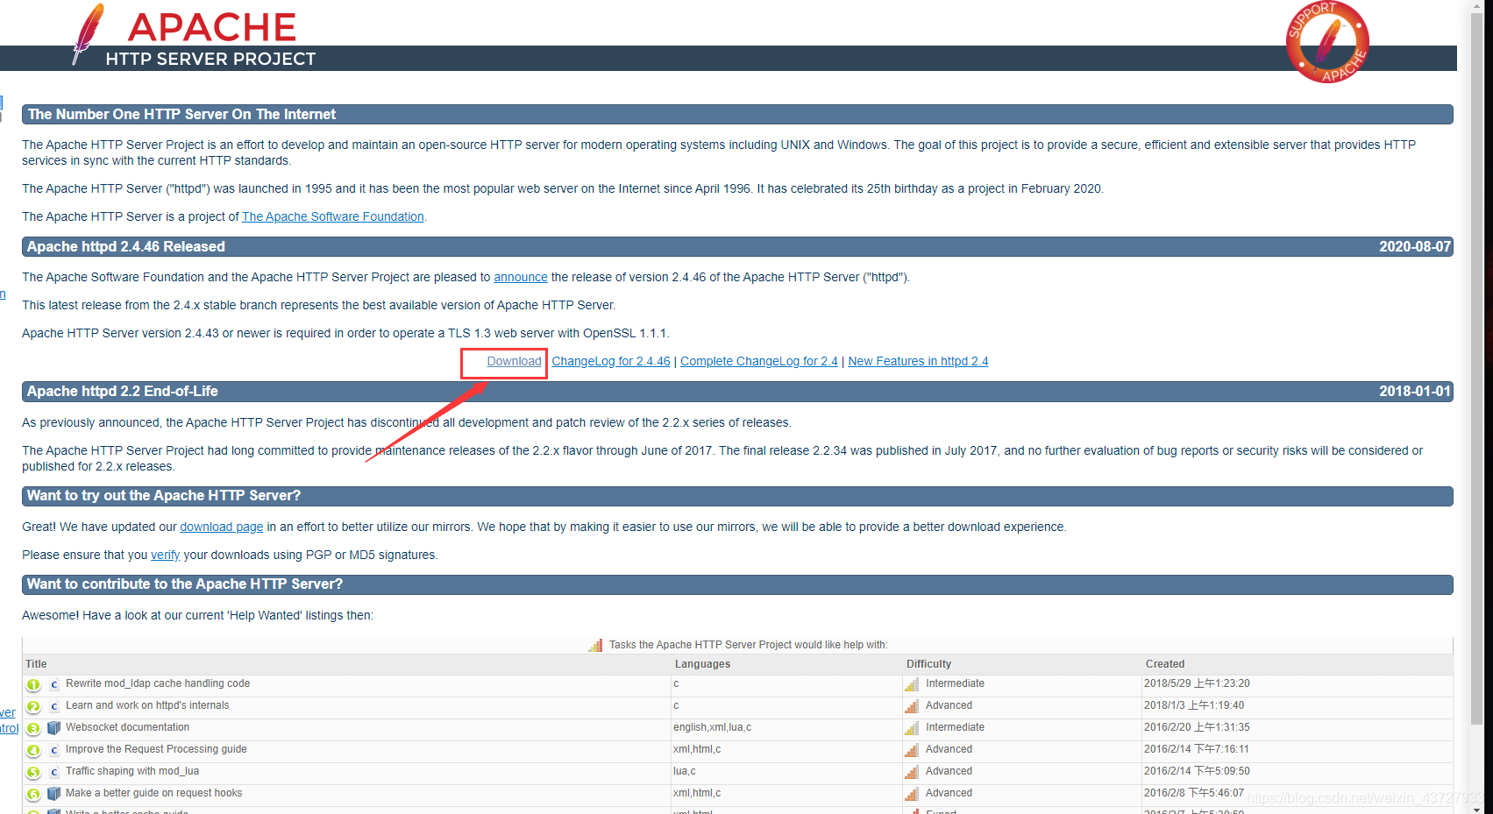The height and width of the screenshot is (814, 1493).
Task: Click C file icon of Traffic shaping row
Action: [x=54, y=772]
